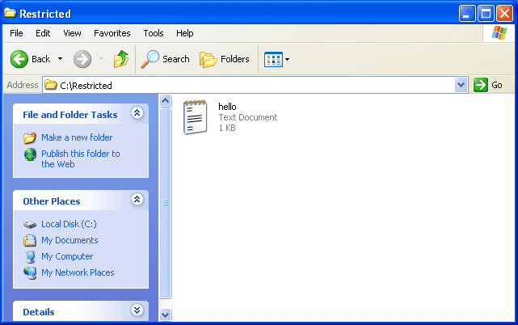Click the folder icon in address bar
Image resolution: width=518 pixels, height=325 pixels.
click(51, 85)
